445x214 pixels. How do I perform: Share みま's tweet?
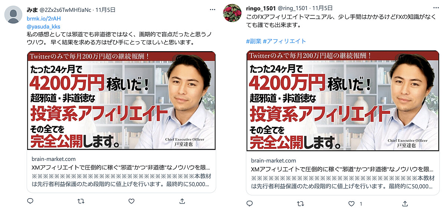point(182,201)
